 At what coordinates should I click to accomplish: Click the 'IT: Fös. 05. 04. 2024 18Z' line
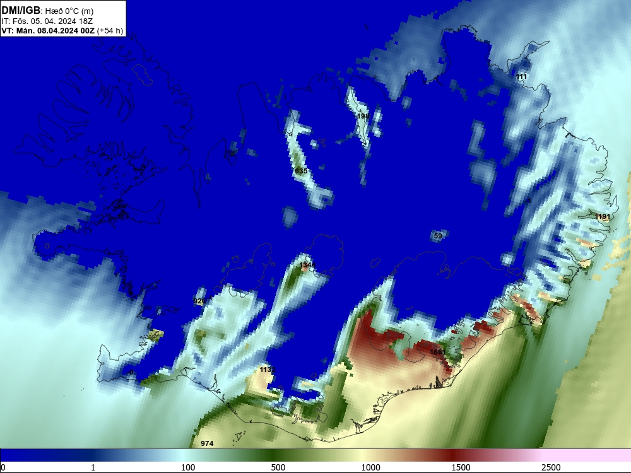point(47,21)
